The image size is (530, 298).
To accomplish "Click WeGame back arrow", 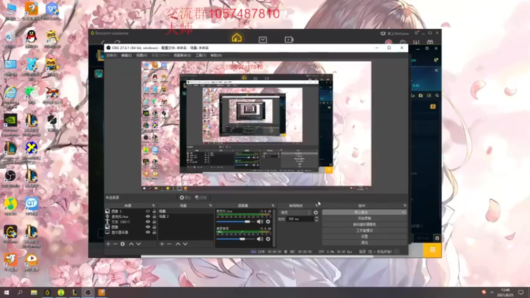I will (103, 42).
